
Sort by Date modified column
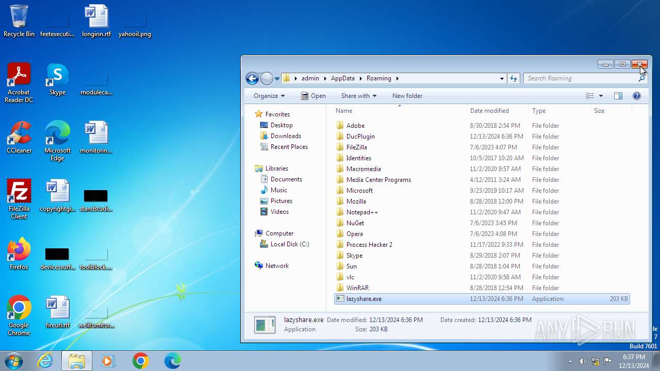tap(498, 111)
